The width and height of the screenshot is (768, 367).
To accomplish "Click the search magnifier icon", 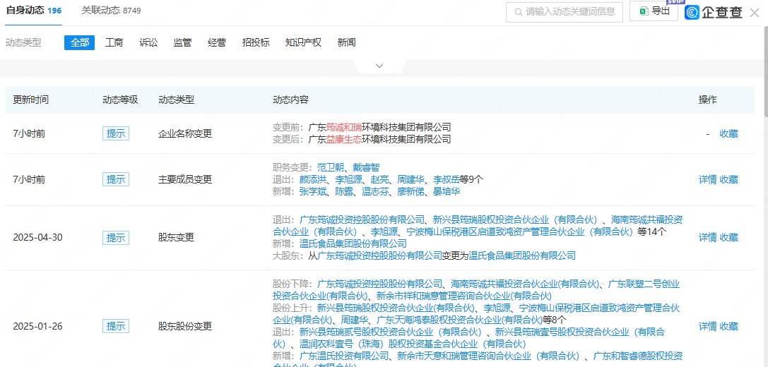I will click(518, 12).
